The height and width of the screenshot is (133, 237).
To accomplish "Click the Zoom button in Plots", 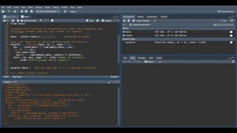I will pos(137,62).
